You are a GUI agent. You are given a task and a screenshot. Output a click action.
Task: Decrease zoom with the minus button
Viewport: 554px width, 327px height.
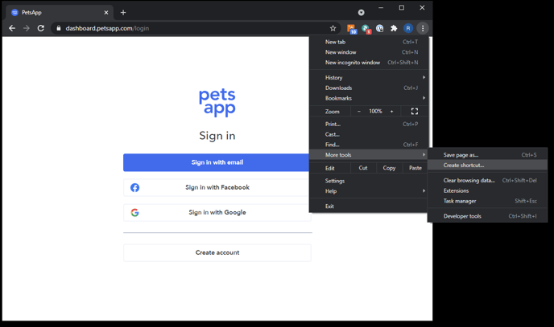(x=359, y=112)
